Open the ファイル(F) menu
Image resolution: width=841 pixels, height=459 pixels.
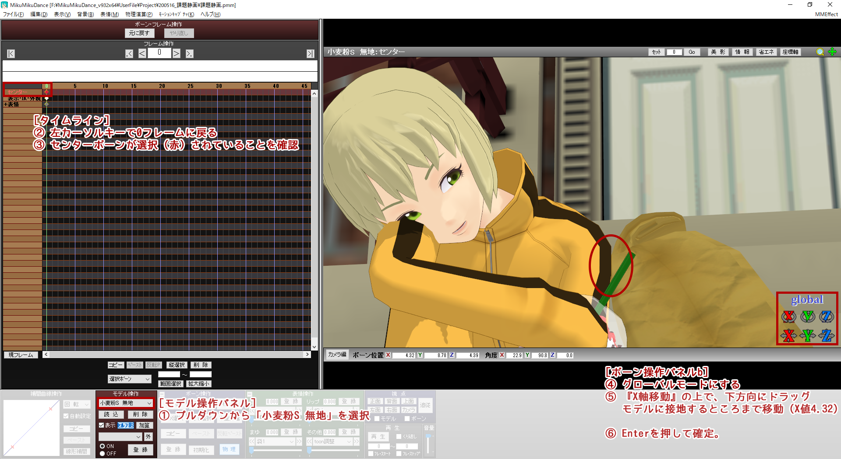coord(14,14)
